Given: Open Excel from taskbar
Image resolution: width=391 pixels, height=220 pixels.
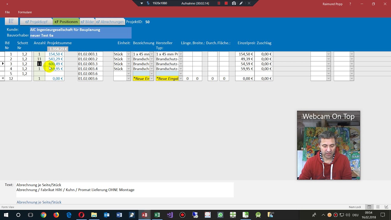Looking at the screenshot, I should coord(157,215).
